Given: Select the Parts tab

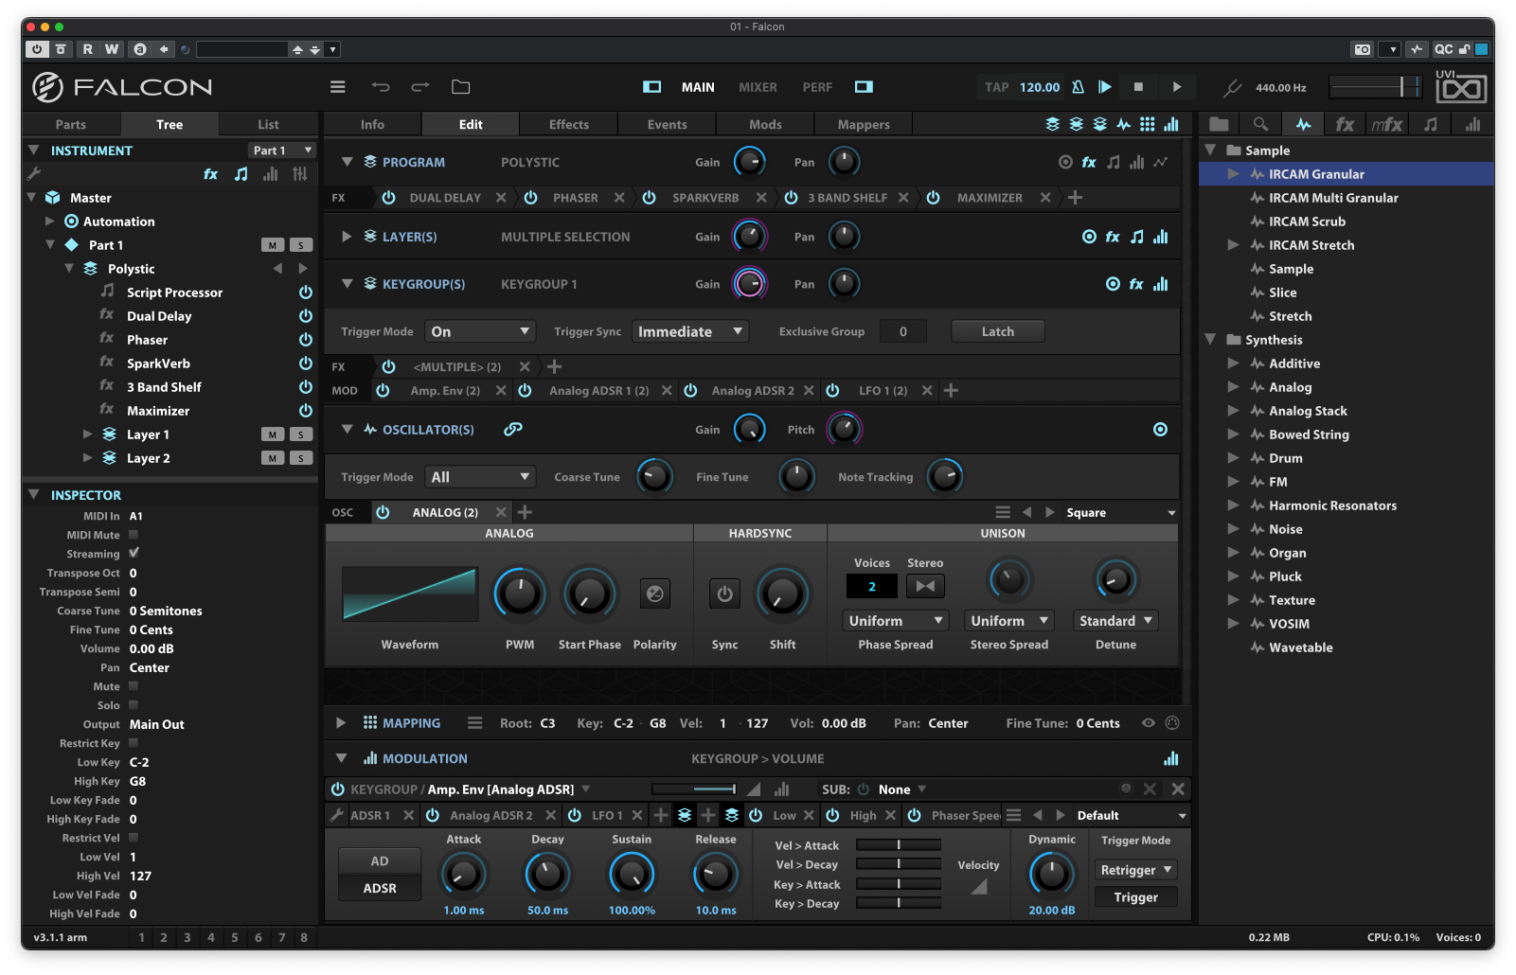Looking at the screenshot, I should [71, 124].
